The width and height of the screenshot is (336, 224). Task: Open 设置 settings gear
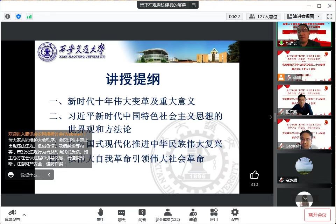point(235,215)
